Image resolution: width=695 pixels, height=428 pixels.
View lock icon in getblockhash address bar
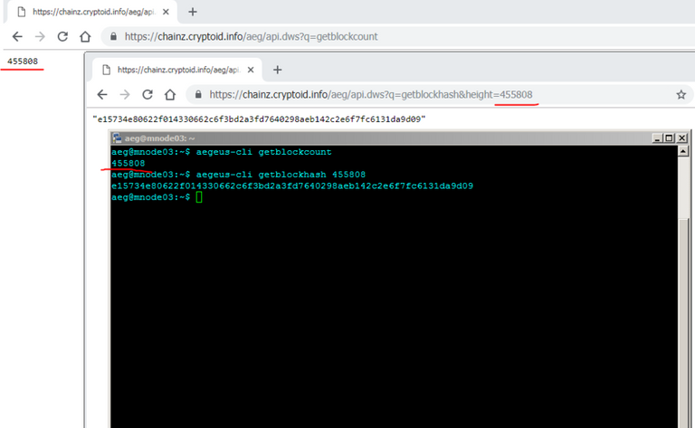[x=198, y=94]
